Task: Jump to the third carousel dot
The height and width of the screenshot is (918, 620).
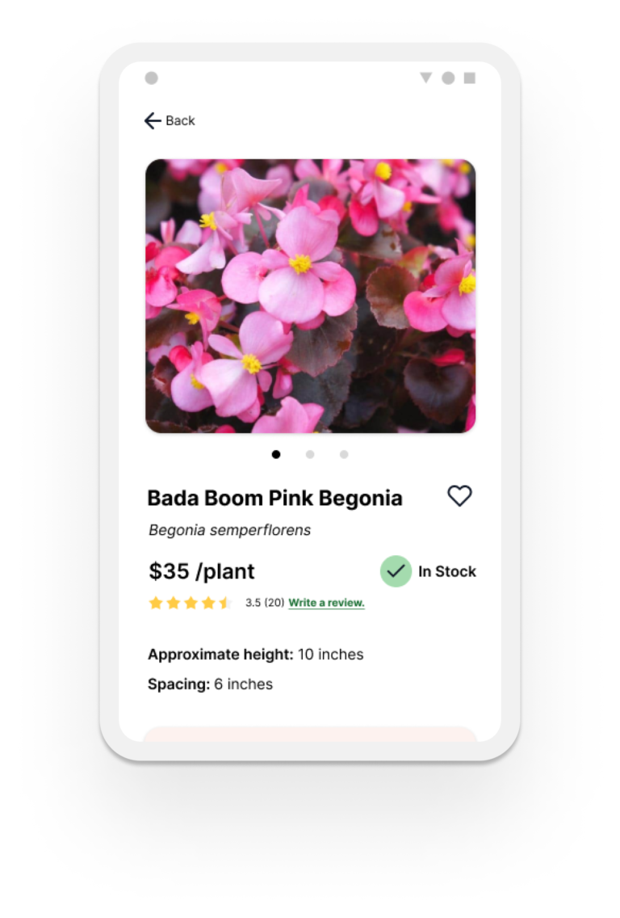Action: [344, 454]
